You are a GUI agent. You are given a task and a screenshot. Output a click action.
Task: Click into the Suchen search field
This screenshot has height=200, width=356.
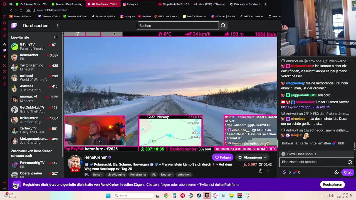178,26
